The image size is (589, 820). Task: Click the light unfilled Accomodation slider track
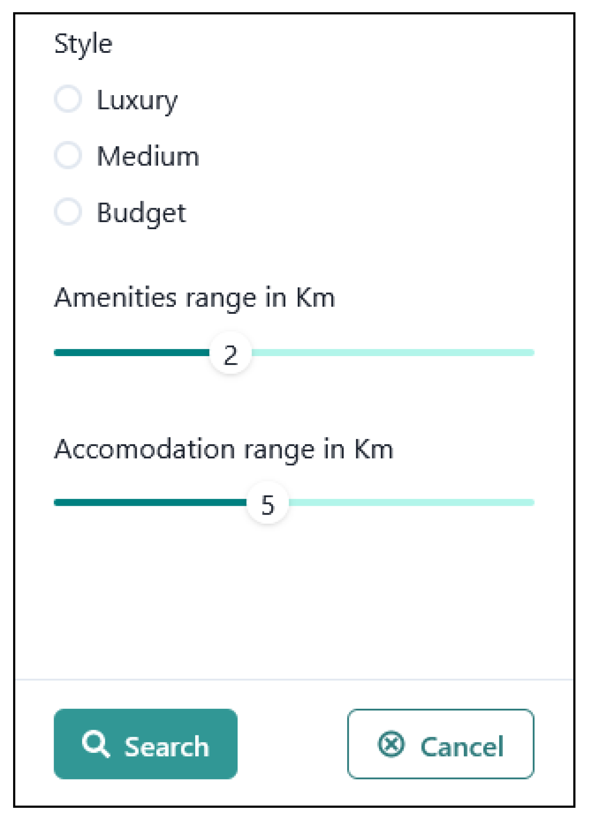pyautogui.click(x=410, y=503)
